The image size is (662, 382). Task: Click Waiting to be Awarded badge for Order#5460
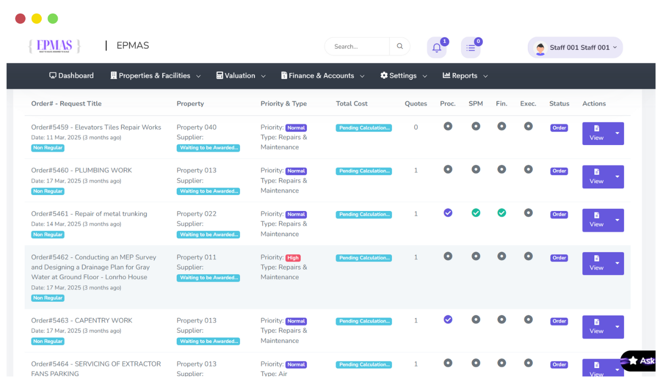point(208,191)
